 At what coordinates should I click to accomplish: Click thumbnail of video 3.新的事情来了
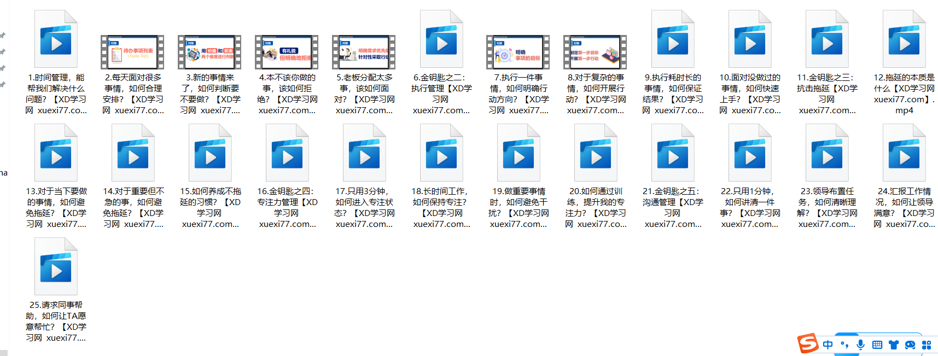pos(210,52)
